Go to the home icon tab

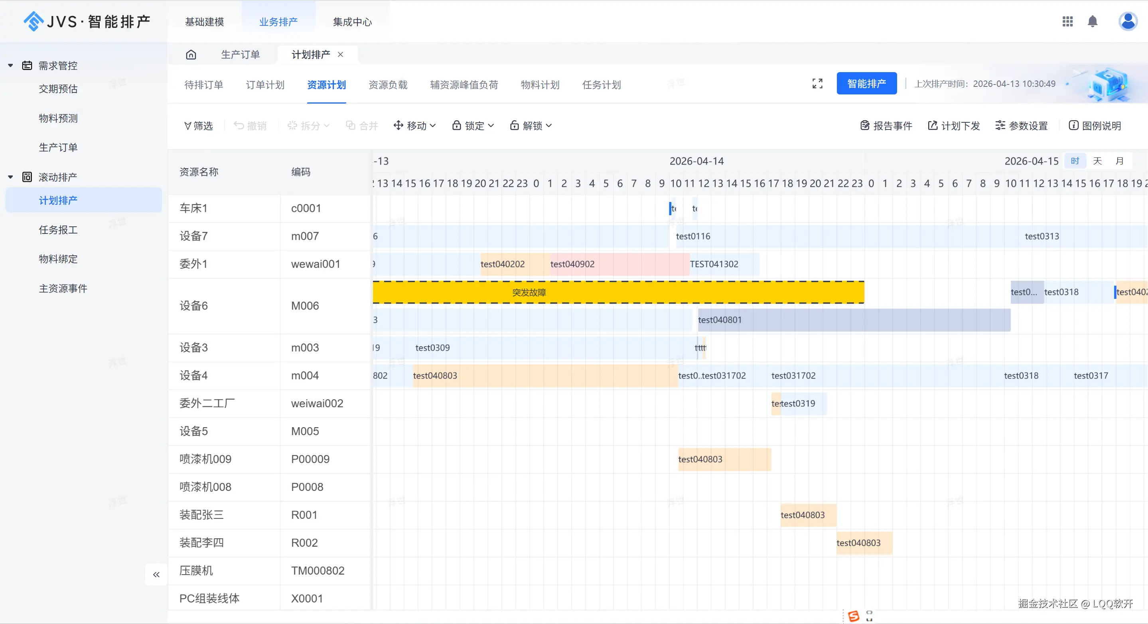pos(191,55)
